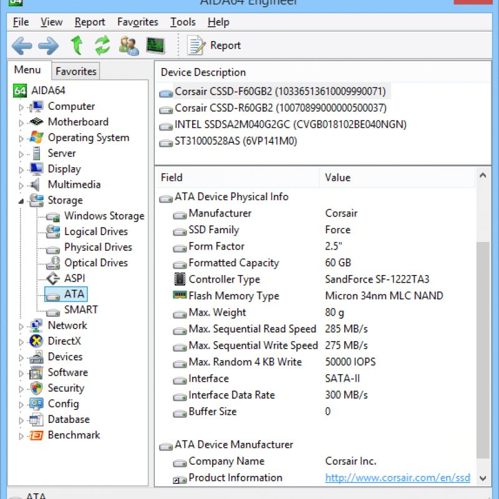Select the Corsair CSSD-R60GB2 device
Image resolution: width=499 pixels, height=499 pixels.
click(x=273, y=108)
